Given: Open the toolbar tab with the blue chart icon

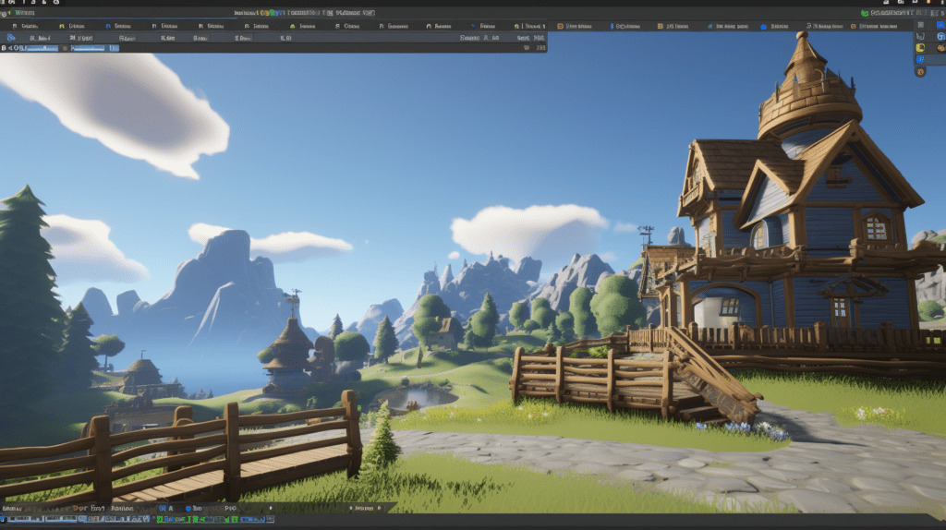Looking at the screenshot, I should tap(728, 26).
